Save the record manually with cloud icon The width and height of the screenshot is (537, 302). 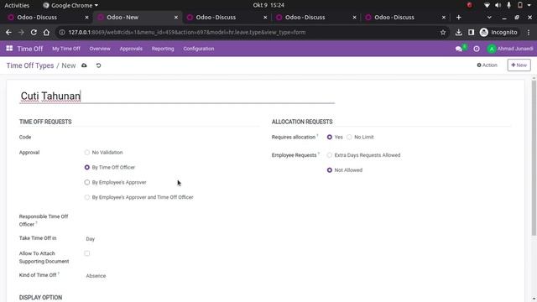pos(84,65)
